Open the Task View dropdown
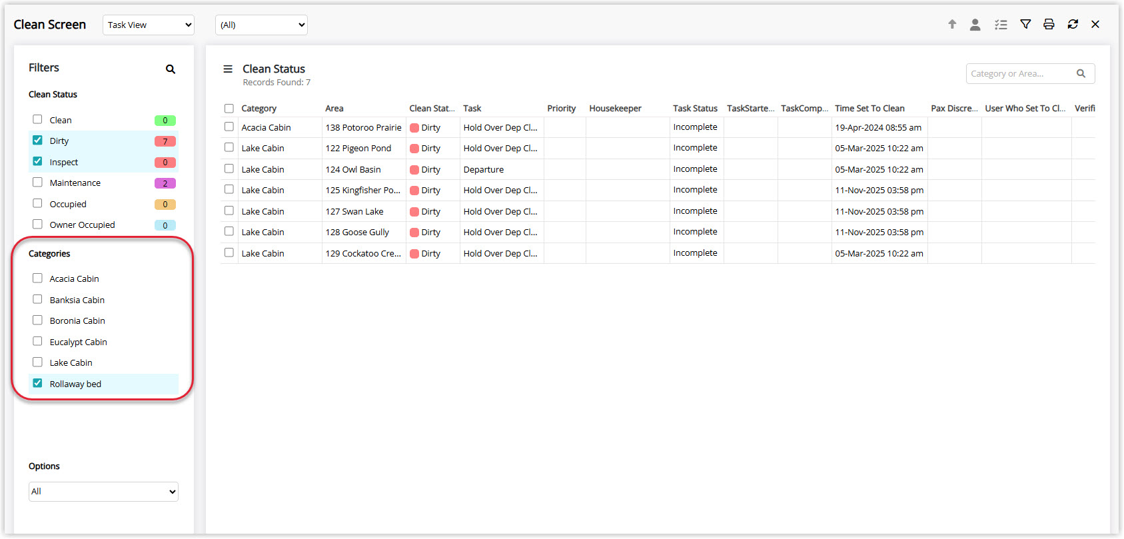The height and width of the screenshot is (539, 1124). pos(149,25)
